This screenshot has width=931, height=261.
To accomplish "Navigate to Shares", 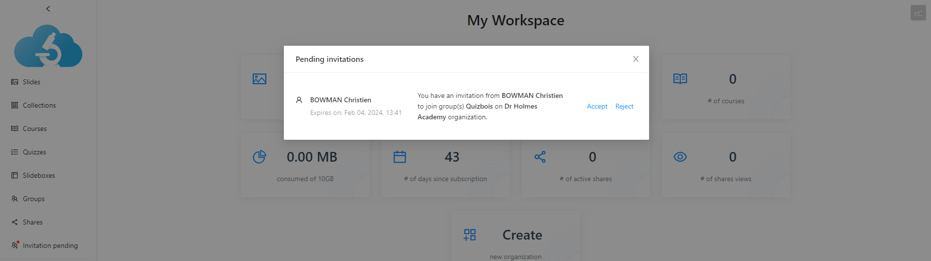I will point(33,222).
